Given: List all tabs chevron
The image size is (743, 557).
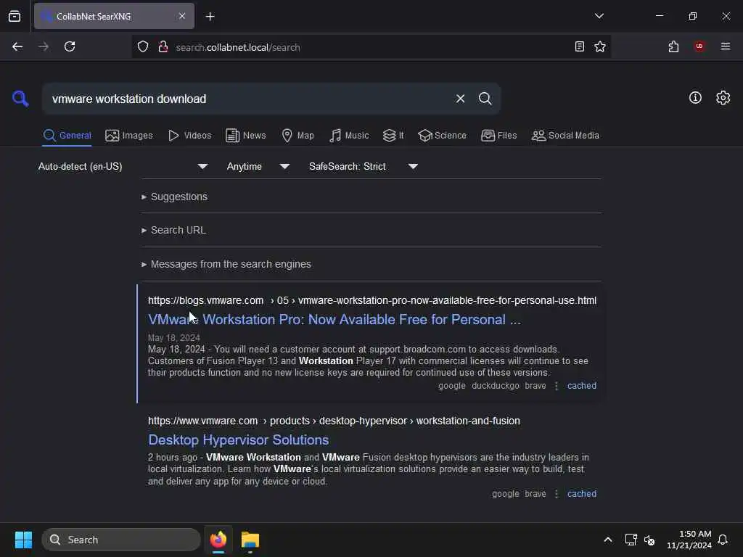Looking at the screenshot, I should [x=599, y=16].
